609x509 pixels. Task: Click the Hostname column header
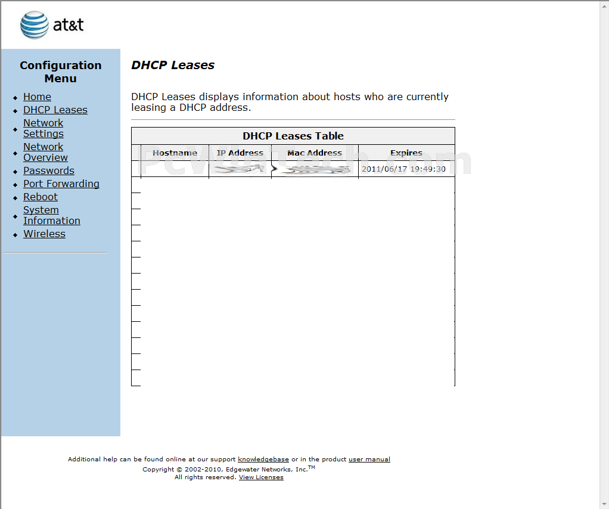(x=175, y=153)
